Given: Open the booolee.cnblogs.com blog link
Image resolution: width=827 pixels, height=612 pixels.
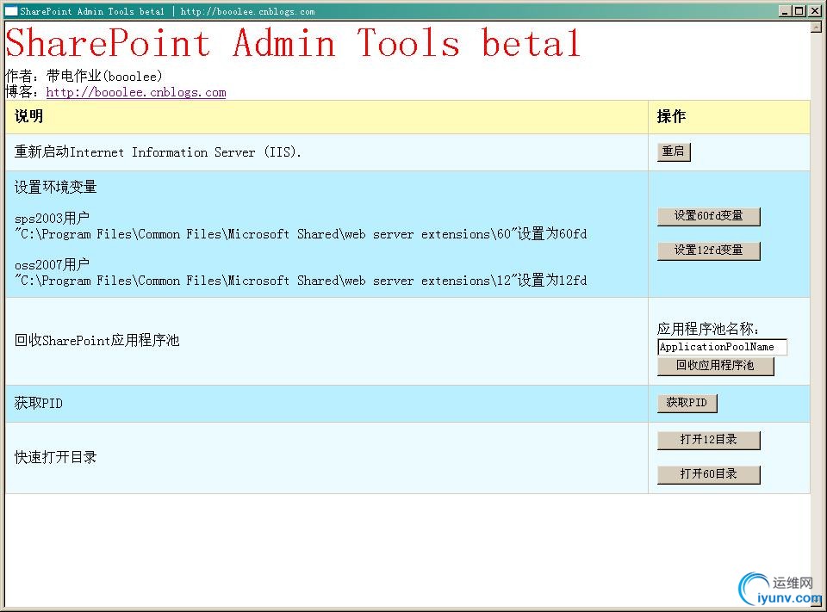Looking at the screenshot, I should pos(136,92).
